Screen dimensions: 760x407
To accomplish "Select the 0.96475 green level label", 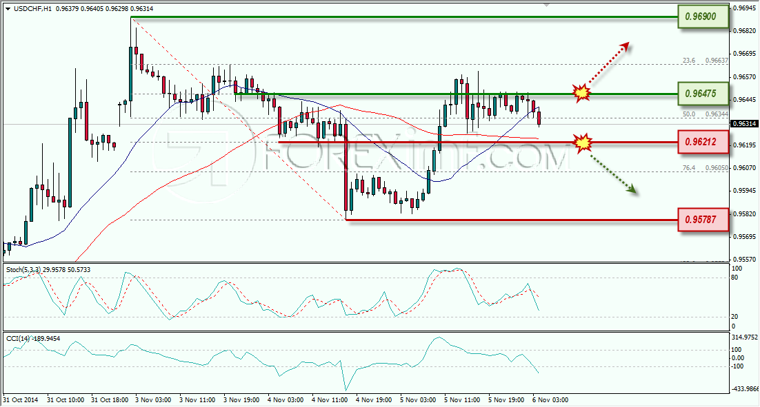I will pos(703,94).
